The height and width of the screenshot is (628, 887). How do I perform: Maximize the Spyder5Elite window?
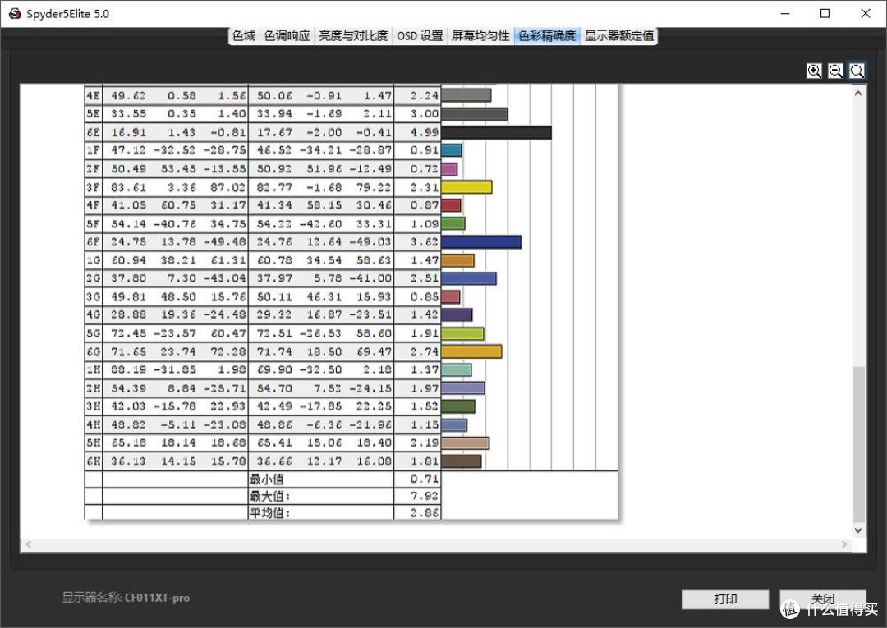pos(825,14)
